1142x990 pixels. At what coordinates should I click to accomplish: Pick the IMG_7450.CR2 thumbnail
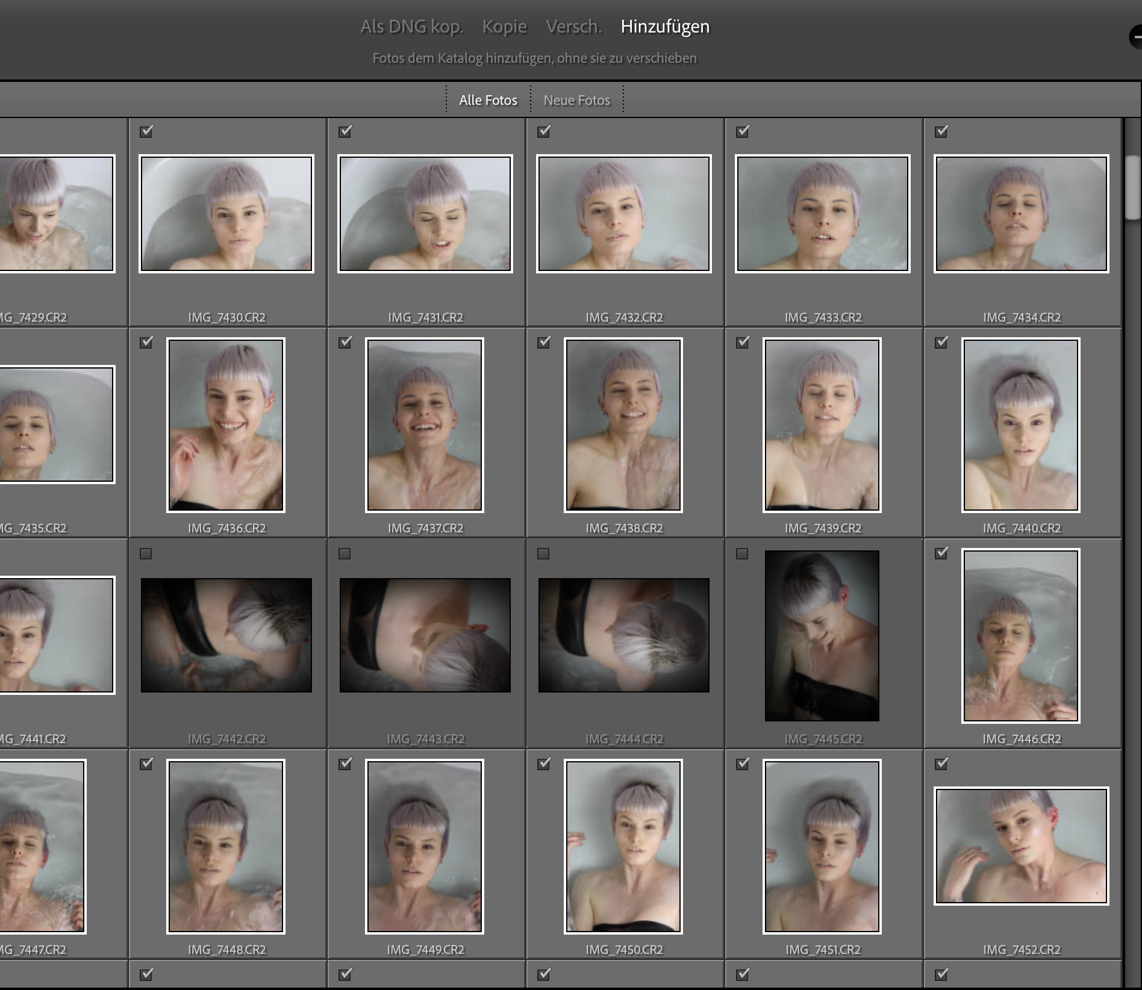(x=623, y=847)
